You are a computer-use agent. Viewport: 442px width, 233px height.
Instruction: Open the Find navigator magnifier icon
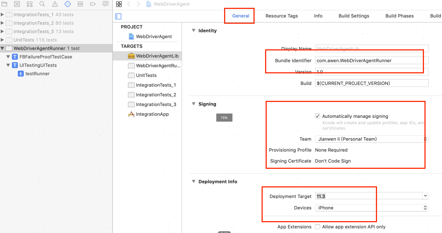click(x=42, y=4)
